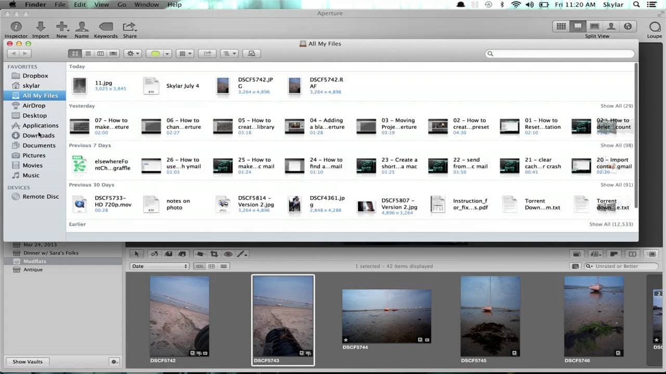This screenshot has width=666, height=374.
Task: Switch Finder to Cover Flow view
Action: pos(113,54)
